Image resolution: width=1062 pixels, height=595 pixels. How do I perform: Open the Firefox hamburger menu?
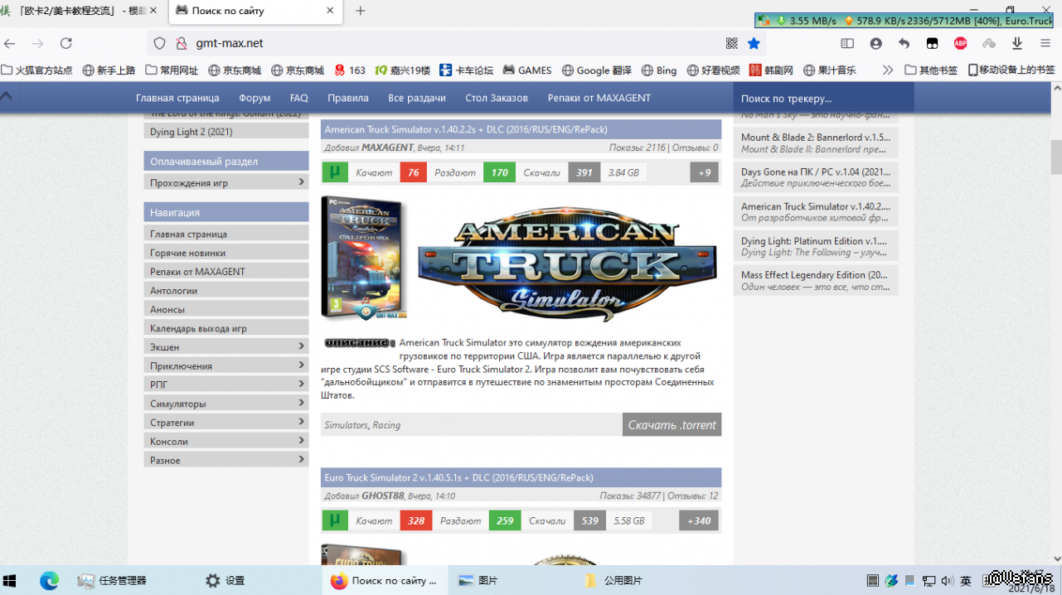click(x=1045, y=43)
